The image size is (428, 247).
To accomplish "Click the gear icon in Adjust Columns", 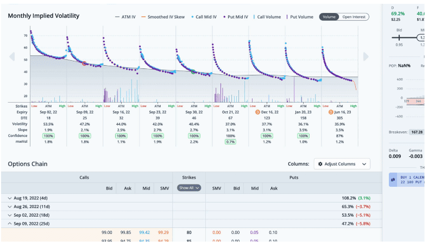I will tap(320, 164).
